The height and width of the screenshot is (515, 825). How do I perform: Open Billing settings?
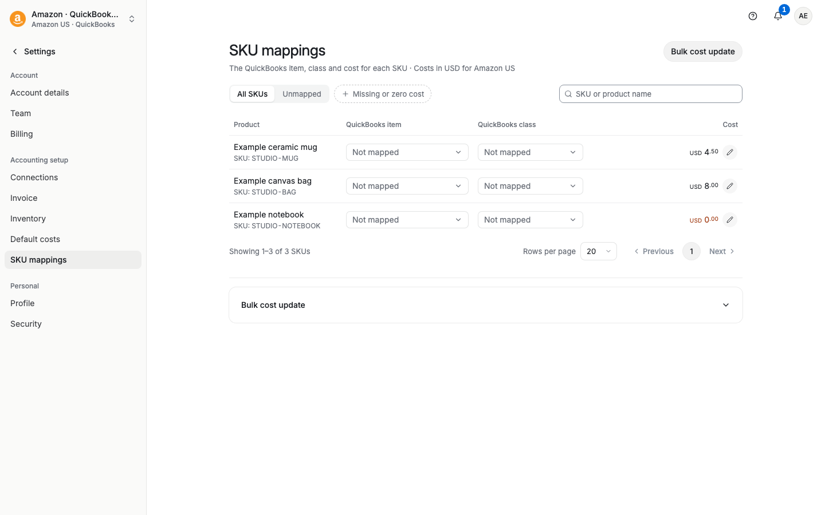(73, 134)
